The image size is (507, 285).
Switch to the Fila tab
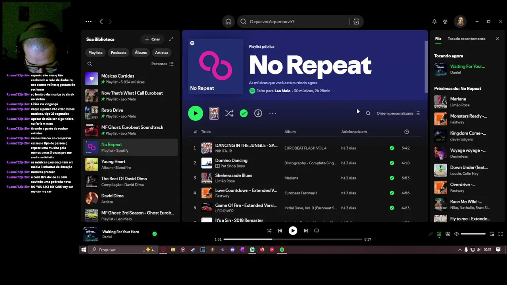438,39
